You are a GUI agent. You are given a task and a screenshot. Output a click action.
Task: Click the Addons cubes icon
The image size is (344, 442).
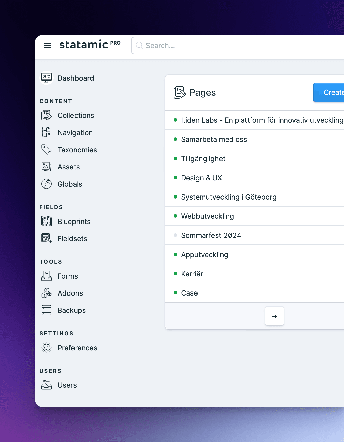[x=46, y=293]
